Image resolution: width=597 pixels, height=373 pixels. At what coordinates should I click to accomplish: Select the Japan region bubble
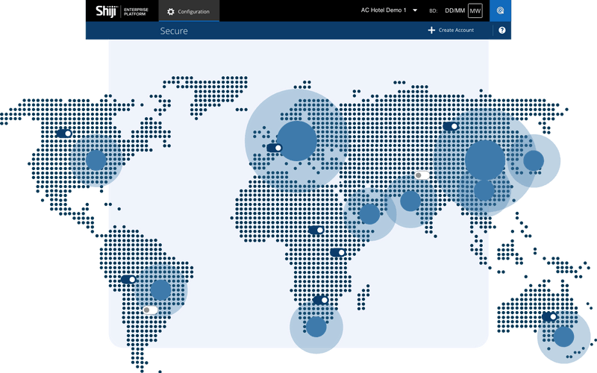tap(534, 160)
